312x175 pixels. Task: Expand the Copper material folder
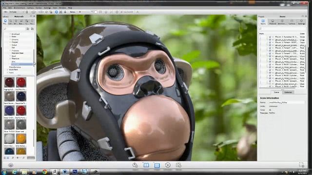pos(10,42)
